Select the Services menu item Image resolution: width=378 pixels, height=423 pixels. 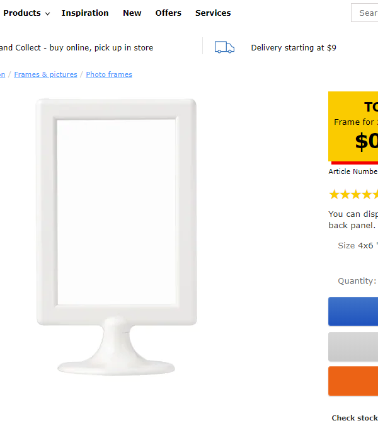click(213, 13)
